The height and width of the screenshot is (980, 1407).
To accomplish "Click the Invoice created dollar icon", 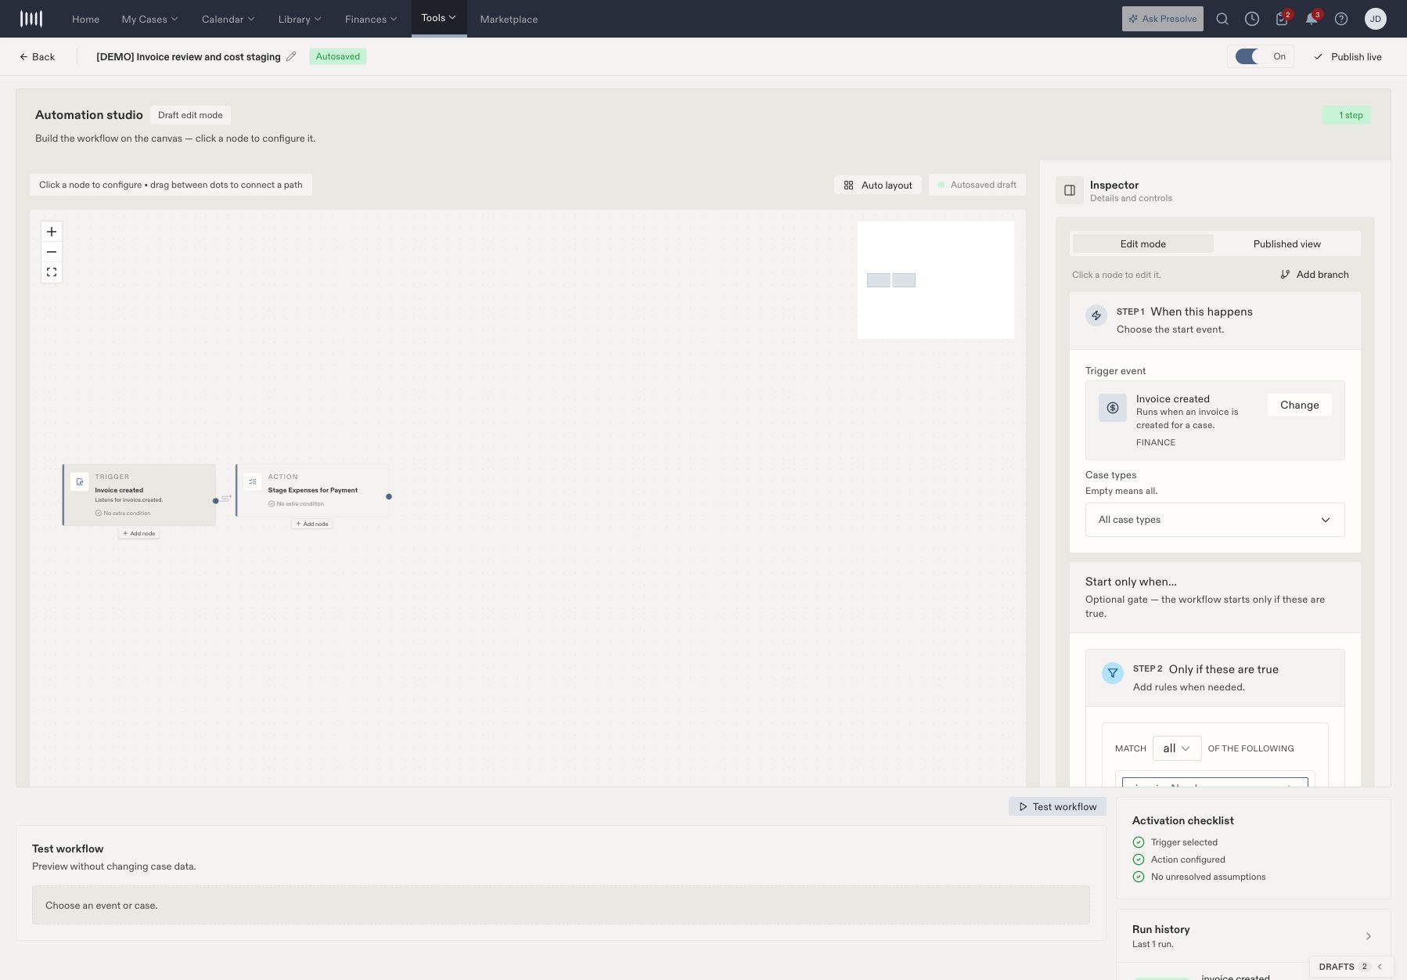I will pyautogui.click(x=1113, y=408).
